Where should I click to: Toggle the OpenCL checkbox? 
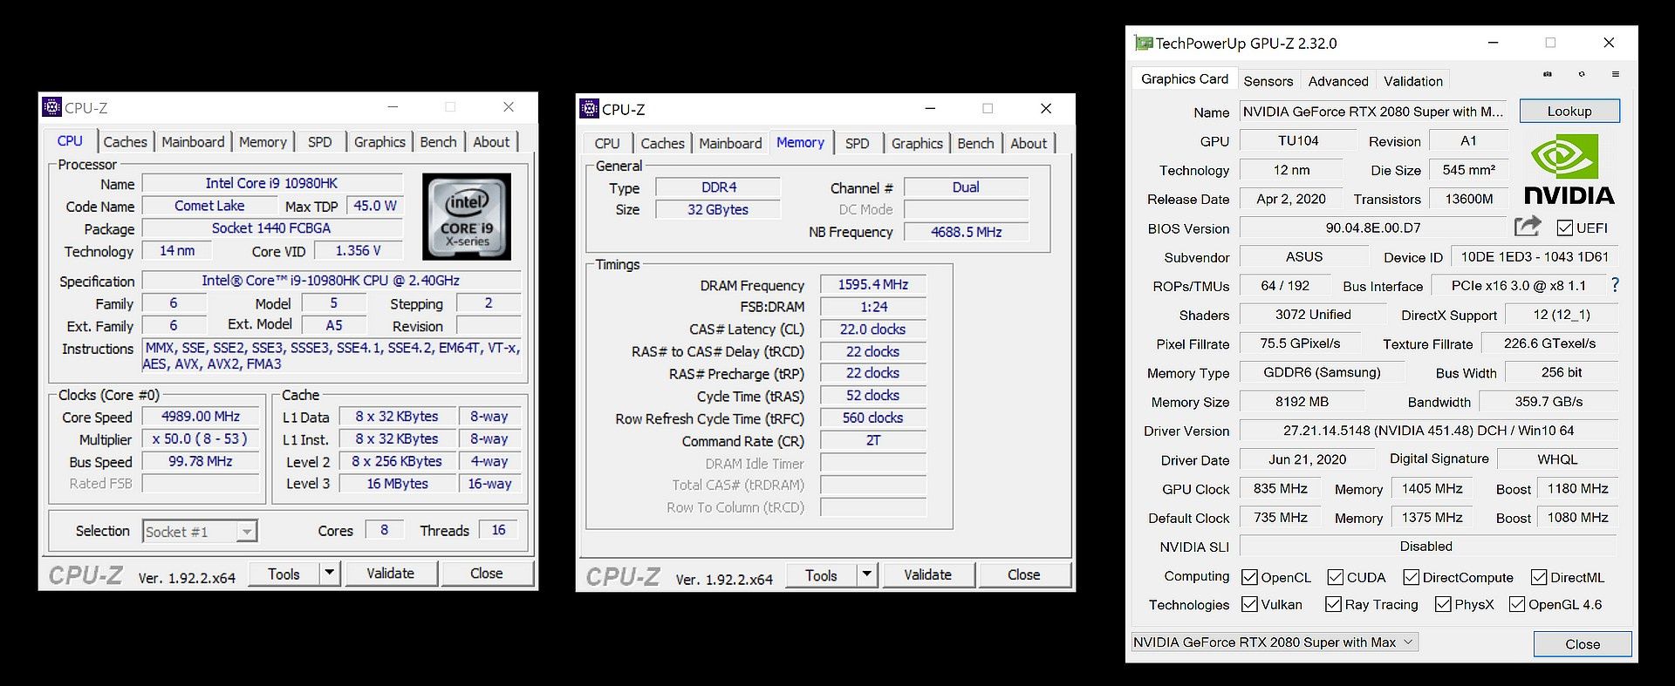point(1249,577)
